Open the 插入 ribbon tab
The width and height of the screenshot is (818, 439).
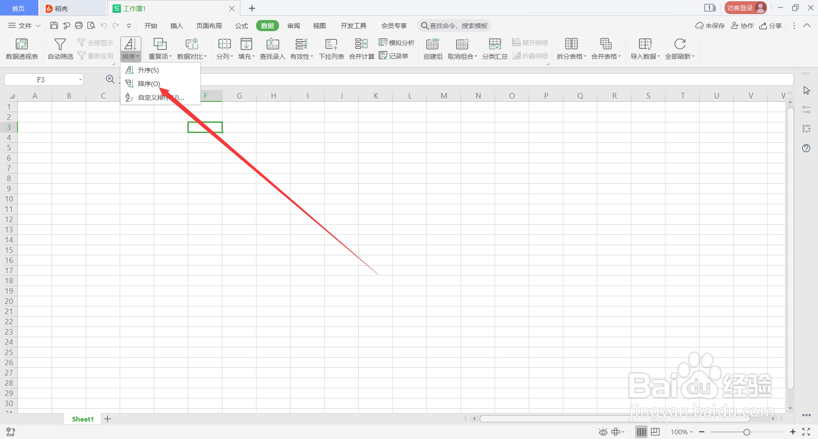pos(176,26)
